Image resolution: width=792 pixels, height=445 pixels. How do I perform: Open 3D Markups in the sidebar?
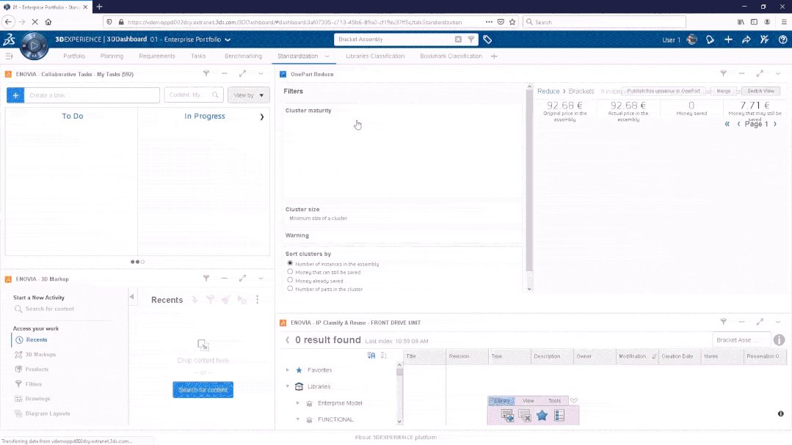coord(40,355)
